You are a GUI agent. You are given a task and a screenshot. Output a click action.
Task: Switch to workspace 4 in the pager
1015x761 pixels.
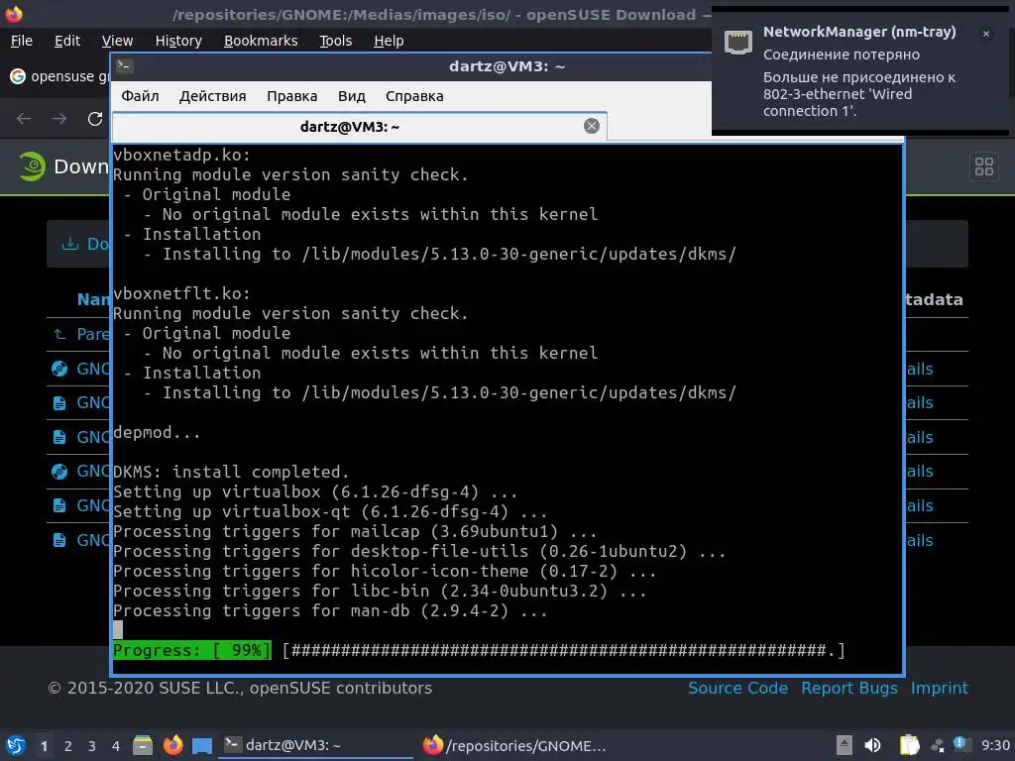pos(116,746)
